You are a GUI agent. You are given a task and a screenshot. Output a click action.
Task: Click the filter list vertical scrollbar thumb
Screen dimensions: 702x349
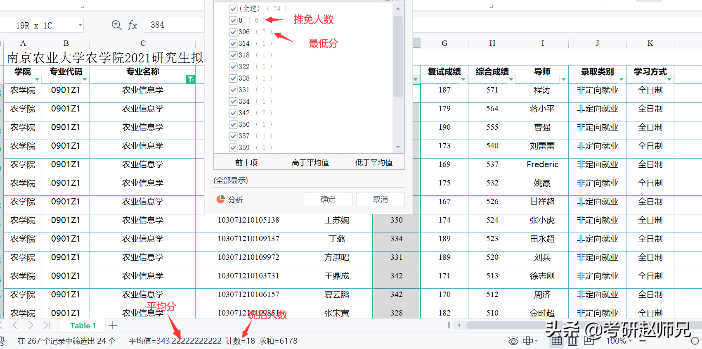[x=398, y=57]
